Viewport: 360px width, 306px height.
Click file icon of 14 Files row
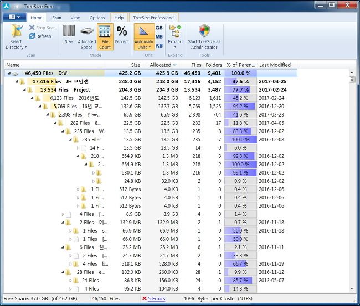click(x=84, y=148)
